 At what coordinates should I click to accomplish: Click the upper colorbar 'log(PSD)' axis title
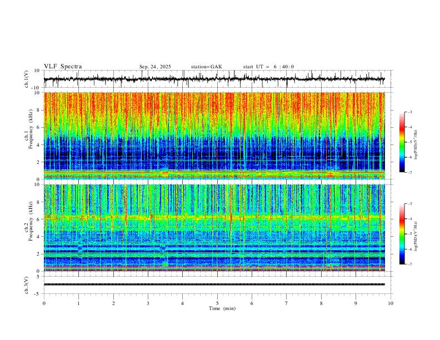(416, 145)
